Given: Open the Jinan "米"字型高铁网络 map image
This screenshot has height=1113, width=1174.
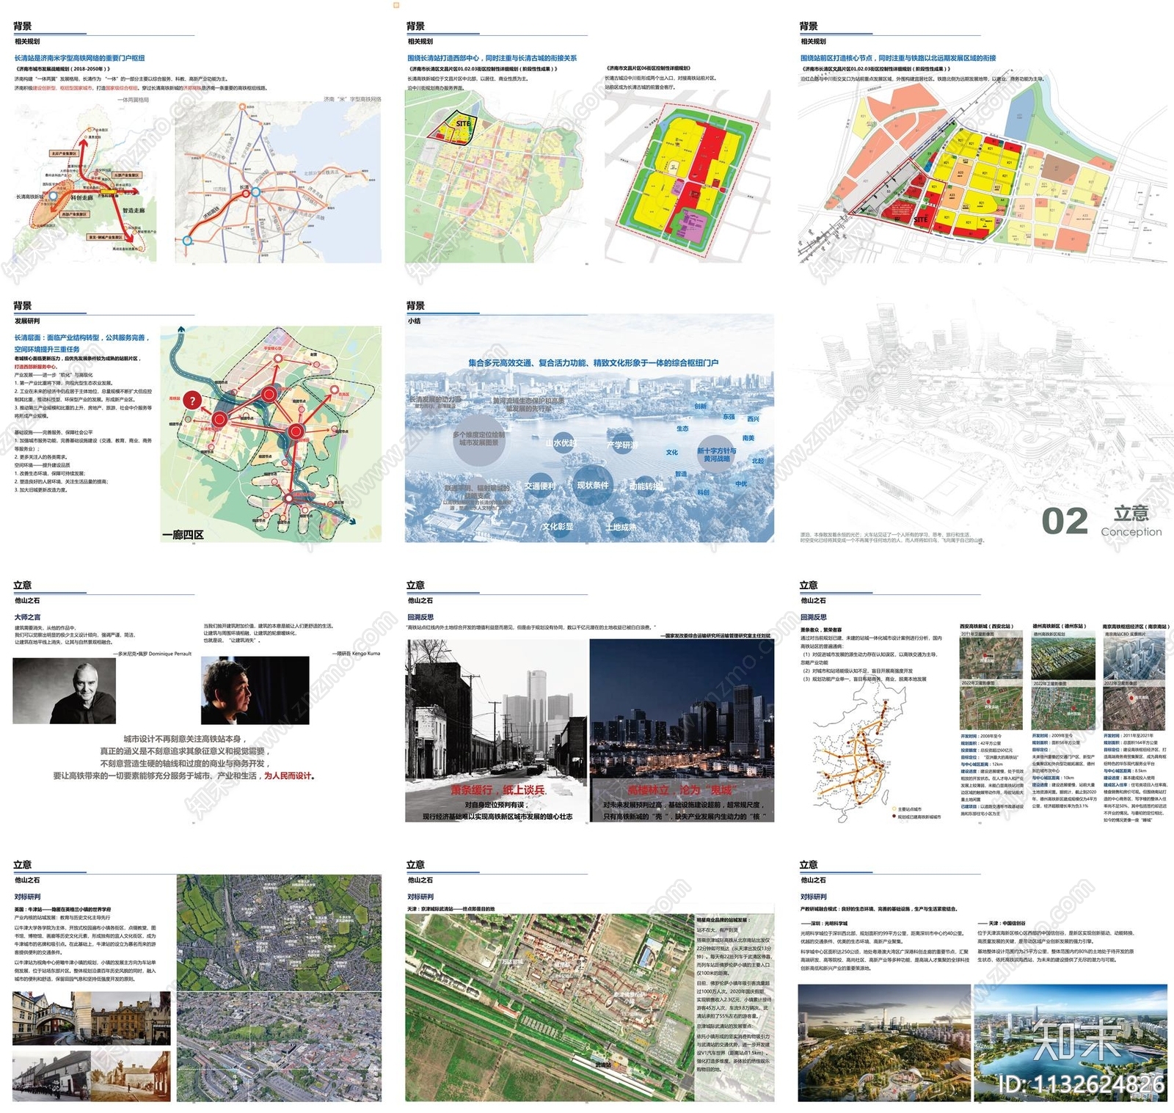Looking at the screenshot, I should pos(278,182).
